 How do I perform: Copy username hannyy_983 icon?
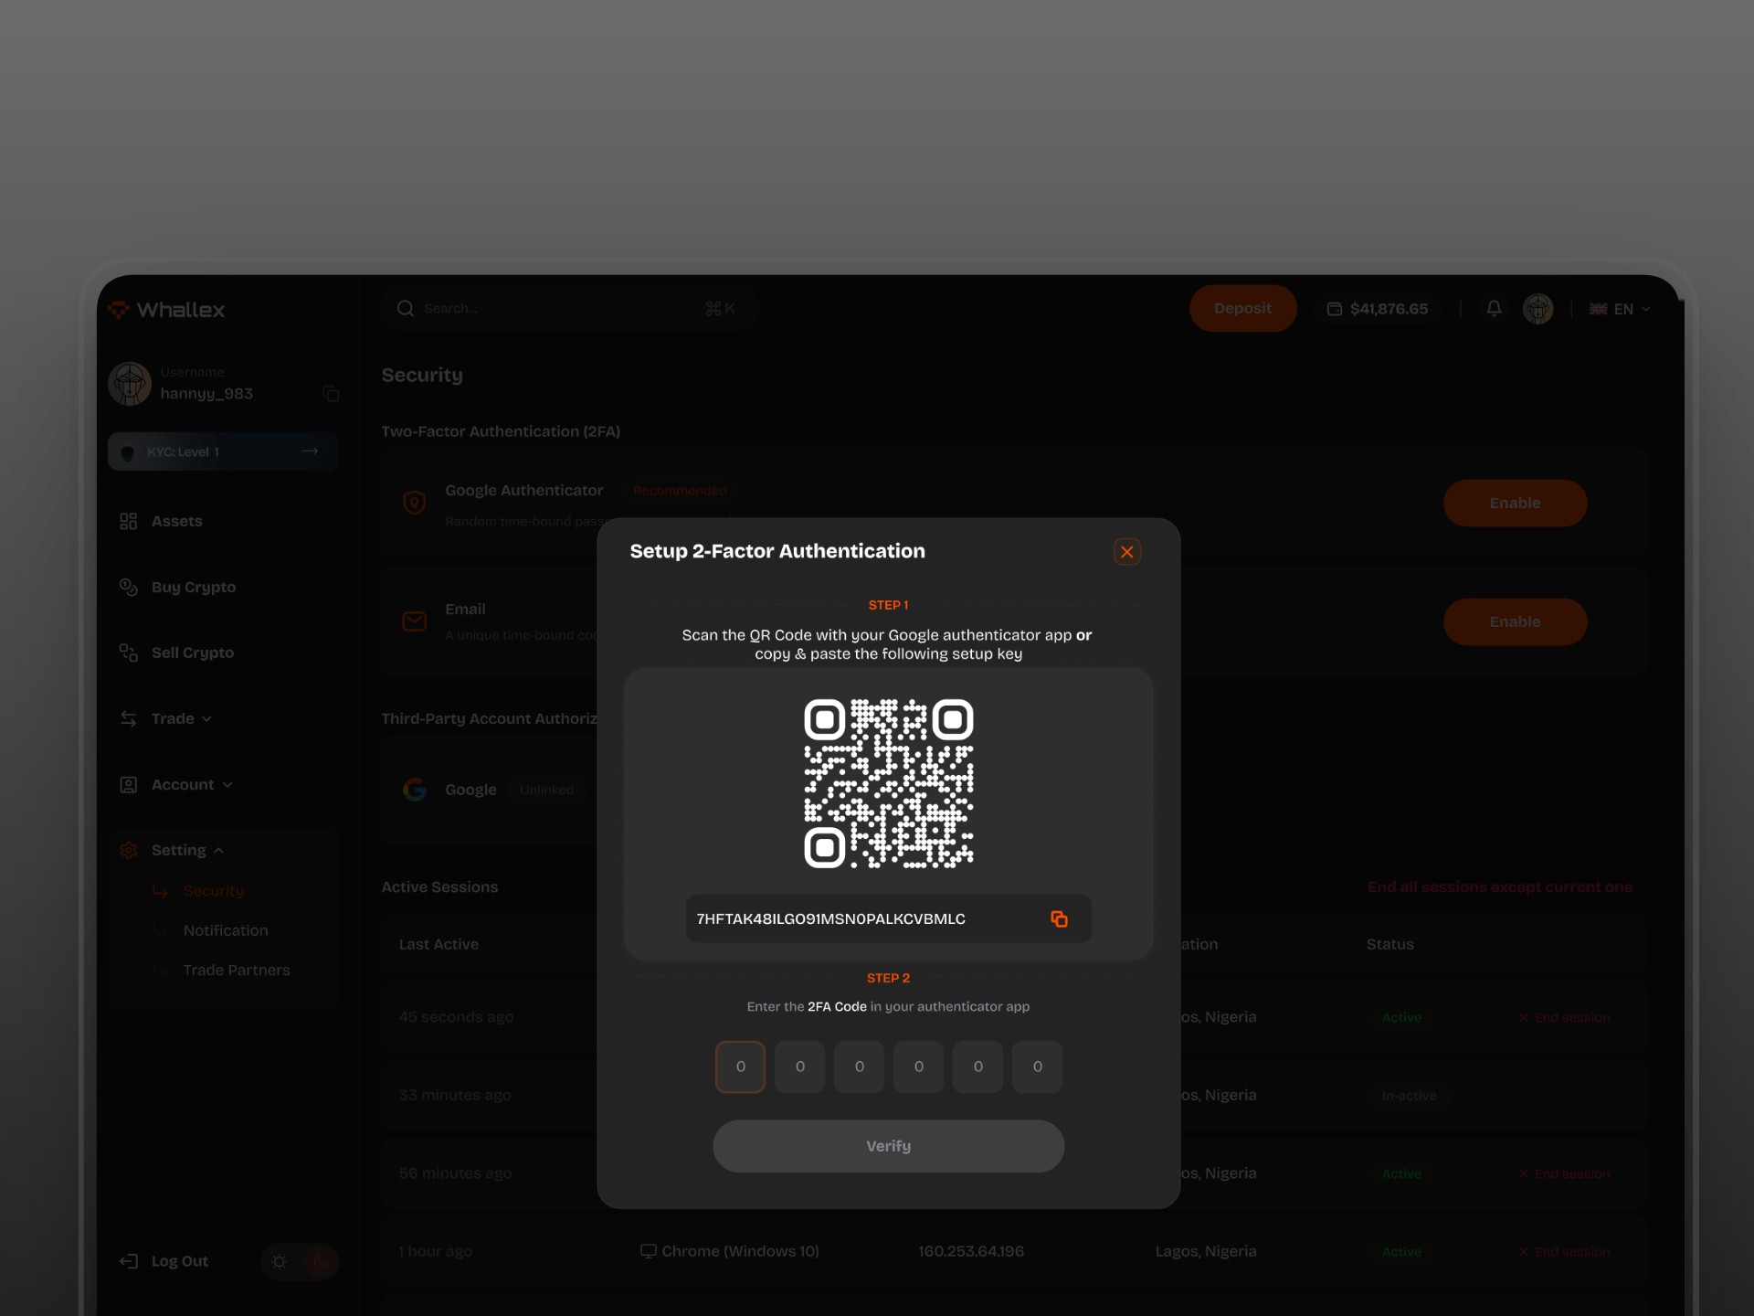pos(331,394)
